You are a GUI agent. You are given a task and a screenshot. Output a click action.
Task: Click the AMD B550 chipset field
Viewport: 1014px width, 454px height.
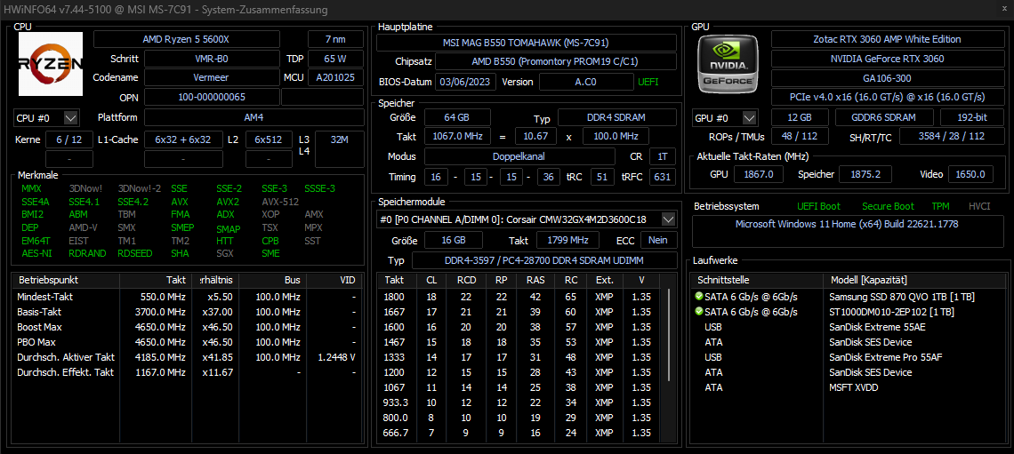click(556, 62)
